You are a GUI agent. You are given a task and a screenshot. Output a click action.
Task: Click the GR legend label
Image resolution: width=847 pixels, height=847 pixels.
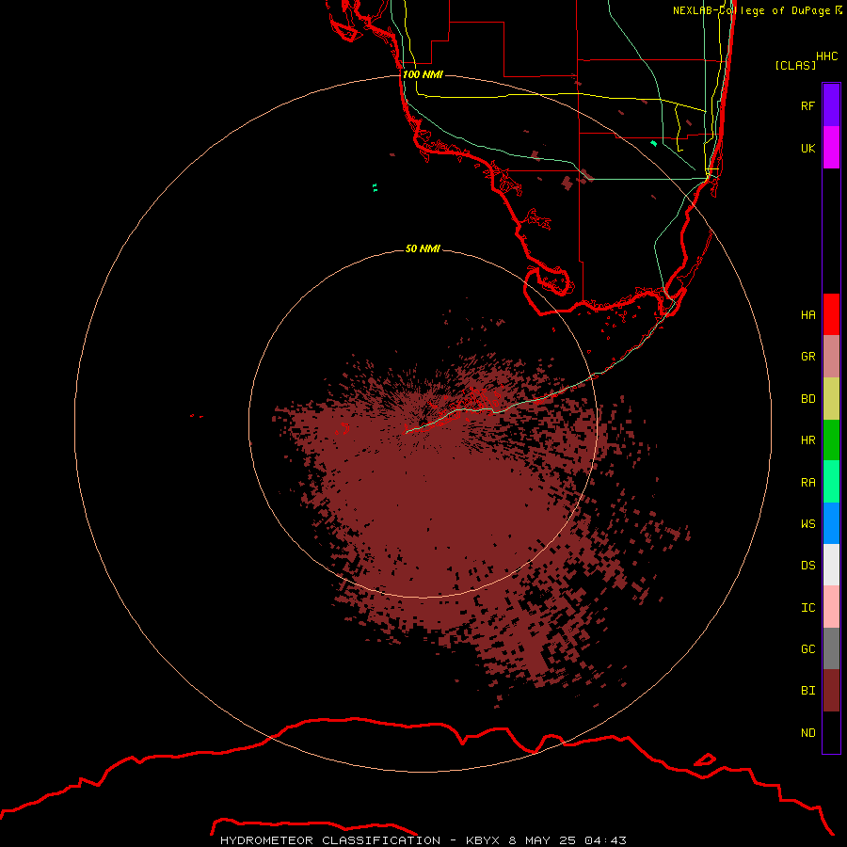pos(808,357)
